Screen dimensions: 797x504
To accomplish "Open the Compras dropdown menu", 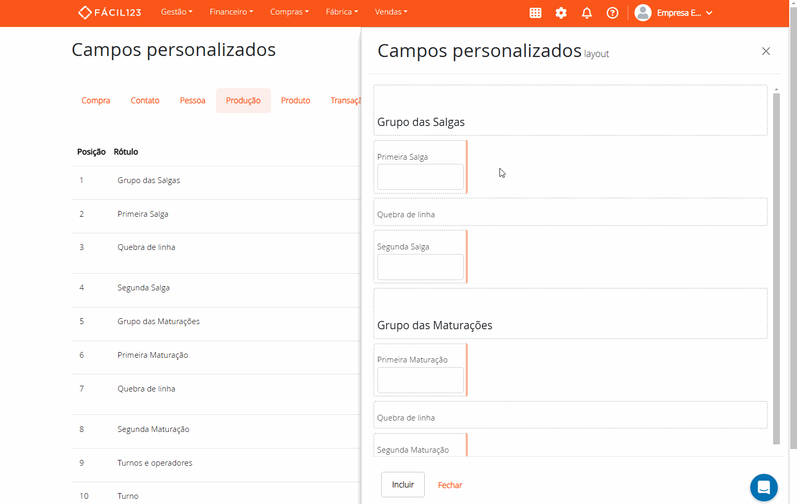I will [289, 12].
